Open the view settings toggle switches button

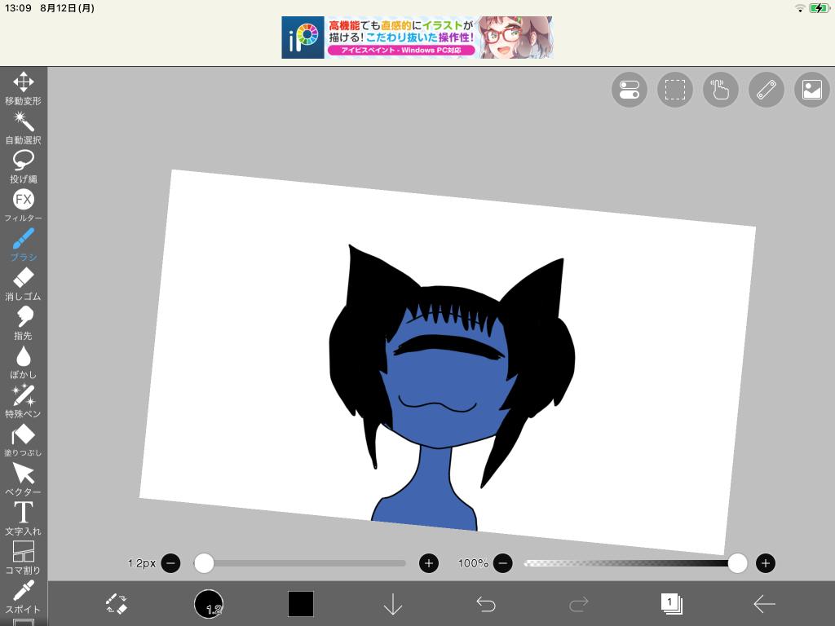(629, 90)
